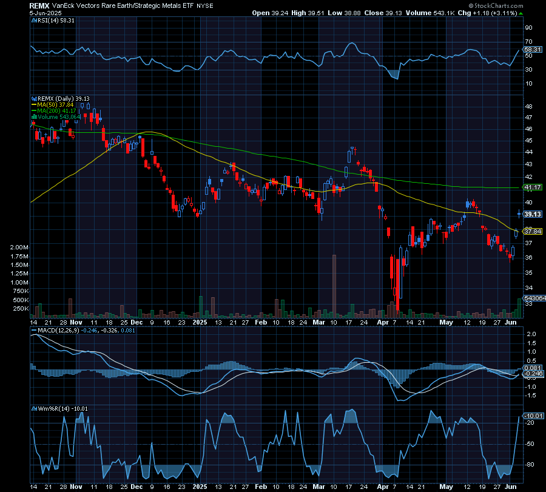This screenshot has width=546, height=492.
Task: Click the MACD line icon
Action: 35,332
